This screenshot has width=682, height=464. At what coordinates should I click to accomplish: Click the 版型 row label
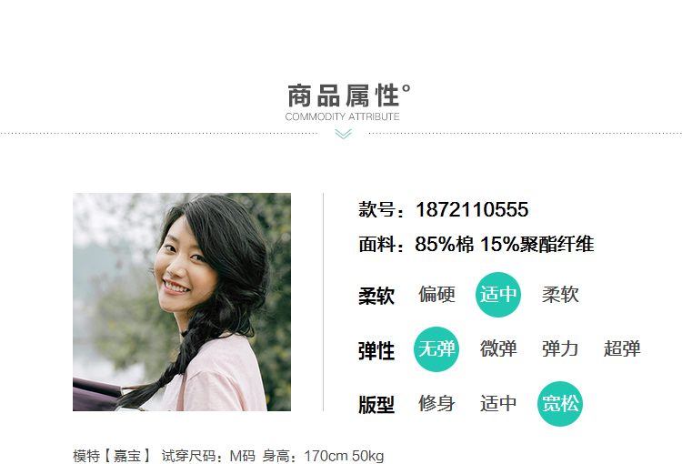(x=376, y=405)
